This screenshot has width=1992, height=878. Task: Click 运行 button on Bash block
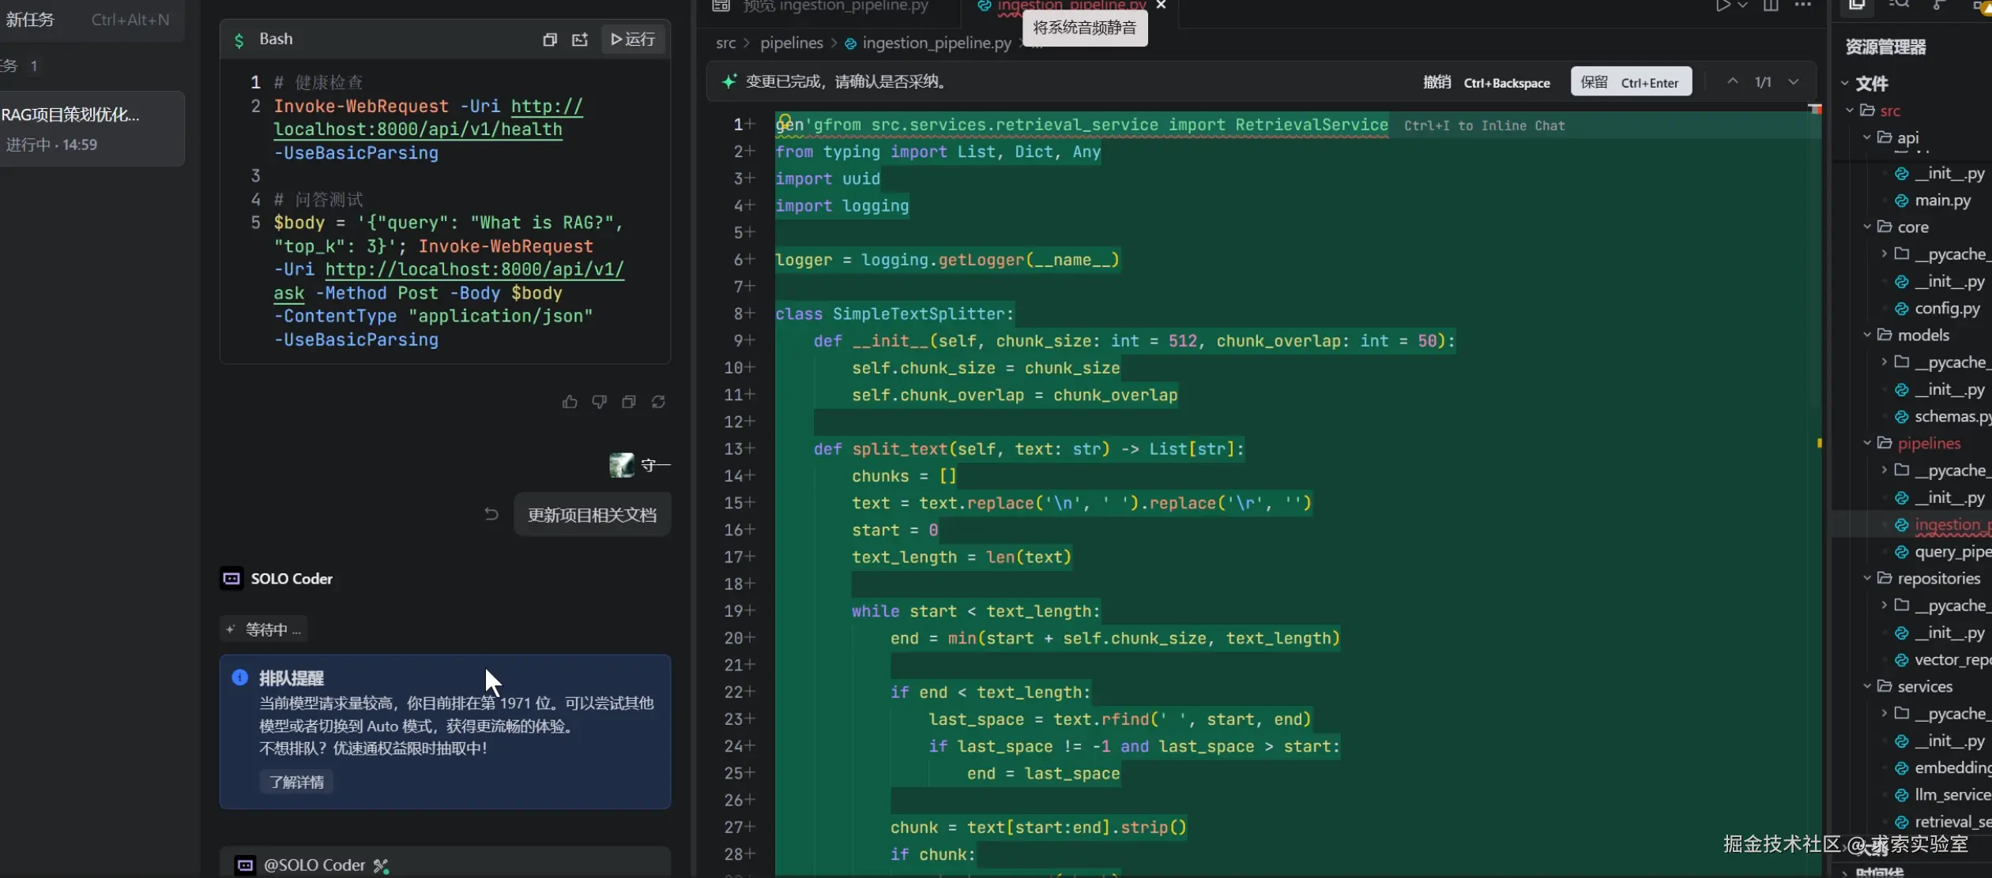pyautogui.click(x=634, y=39)
